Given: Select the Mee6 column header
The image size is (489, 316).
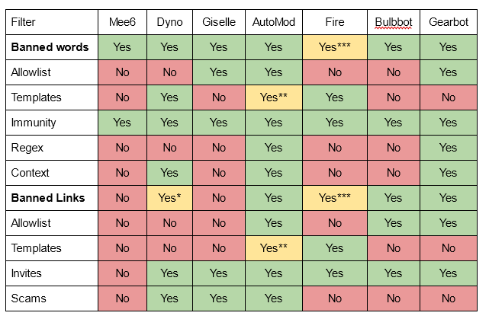Looking at the screenshot, I should coord(122,22).
